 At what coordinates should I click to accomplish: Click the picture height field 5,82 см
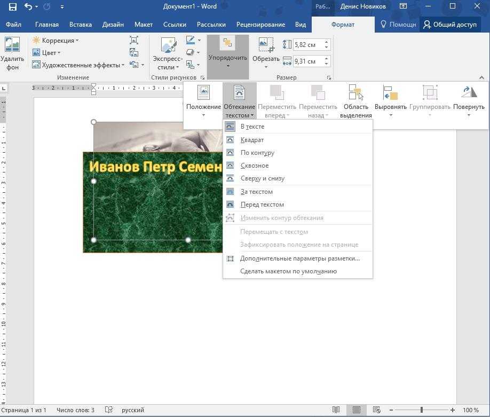click(307, 45)
